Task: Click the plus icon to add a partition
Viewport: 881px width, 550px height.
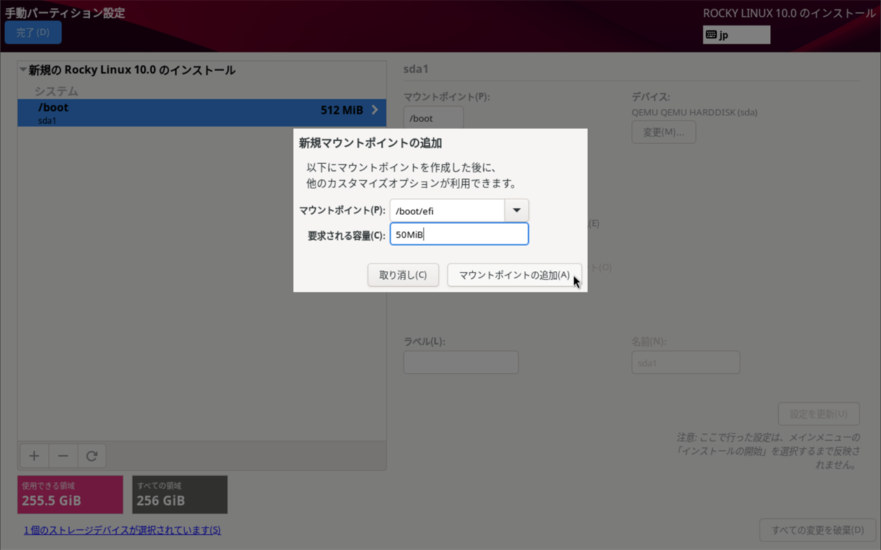Action: [x=34, y=456]
